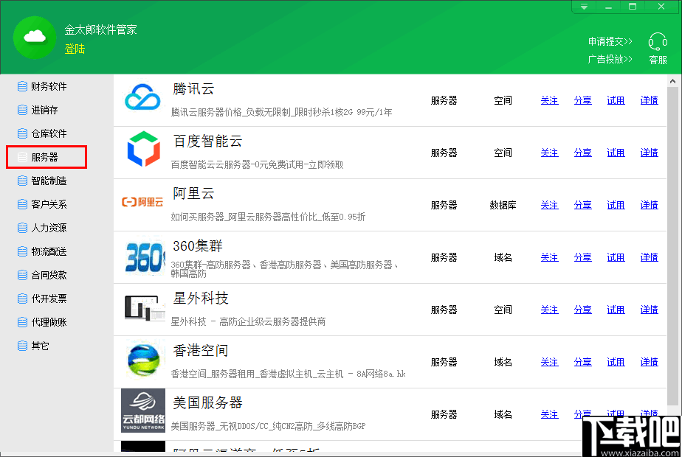Click the scrollbar up arrow
The height and width of the screenshot is (457, 682).
672,81
